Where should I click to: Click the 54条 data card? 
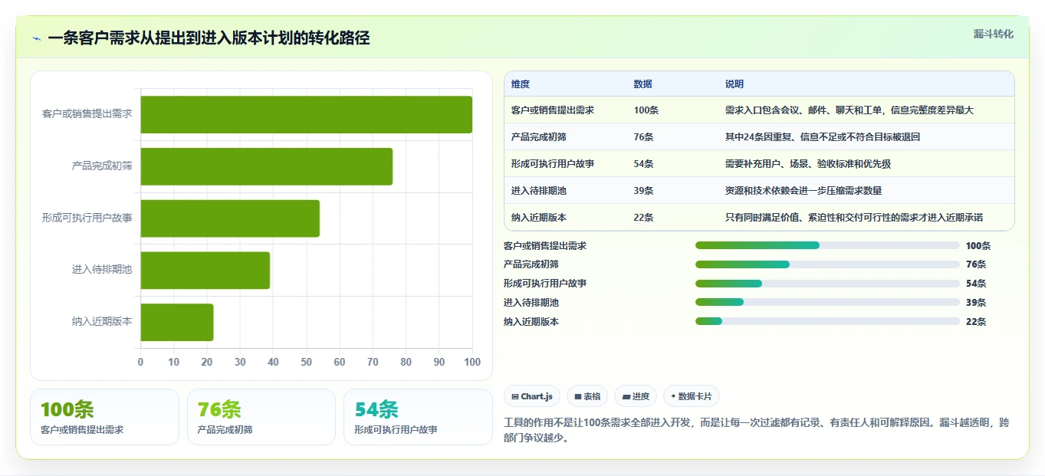[x=418, y=417]
